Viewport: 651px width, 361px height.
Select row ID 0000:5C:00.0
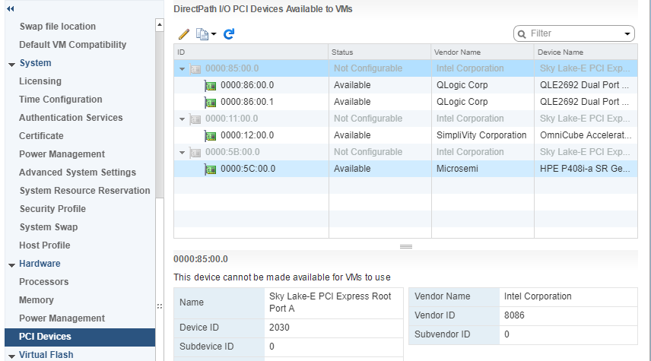[x=248, y=169]
